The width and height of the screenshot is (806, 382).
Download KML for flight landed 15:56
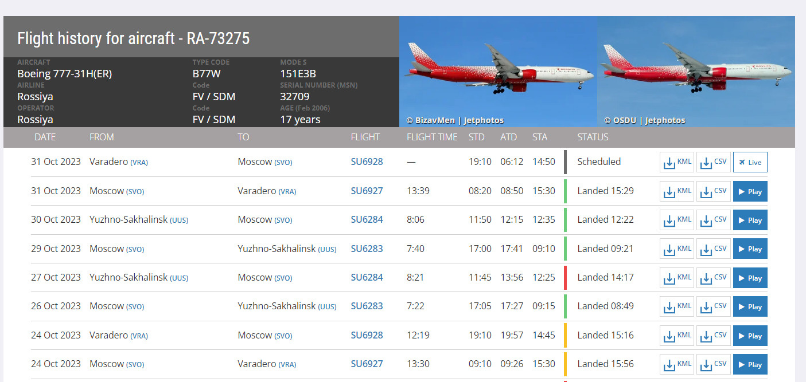point(677,364)
